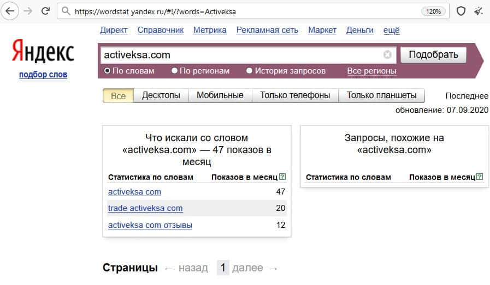Click the help icon in the left statistics table
This screenshot has height=285, width=490.
(282, 177)
